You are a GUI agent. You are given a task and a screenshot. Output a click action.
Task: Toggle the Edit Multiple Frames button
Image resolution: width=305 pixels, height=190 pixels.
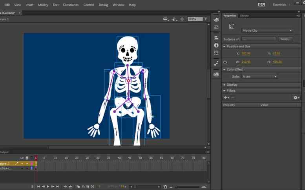click(x=88, y=187)
